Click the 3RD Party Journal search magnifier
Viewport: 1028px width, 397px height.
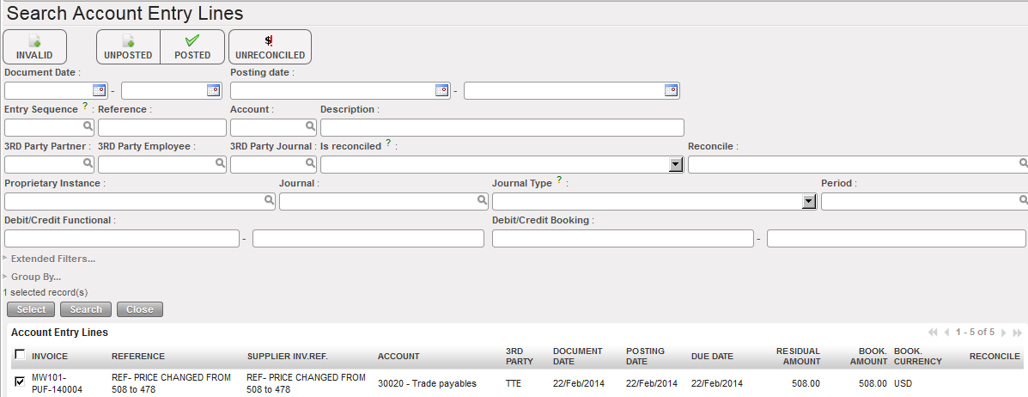tap(310, 163)
